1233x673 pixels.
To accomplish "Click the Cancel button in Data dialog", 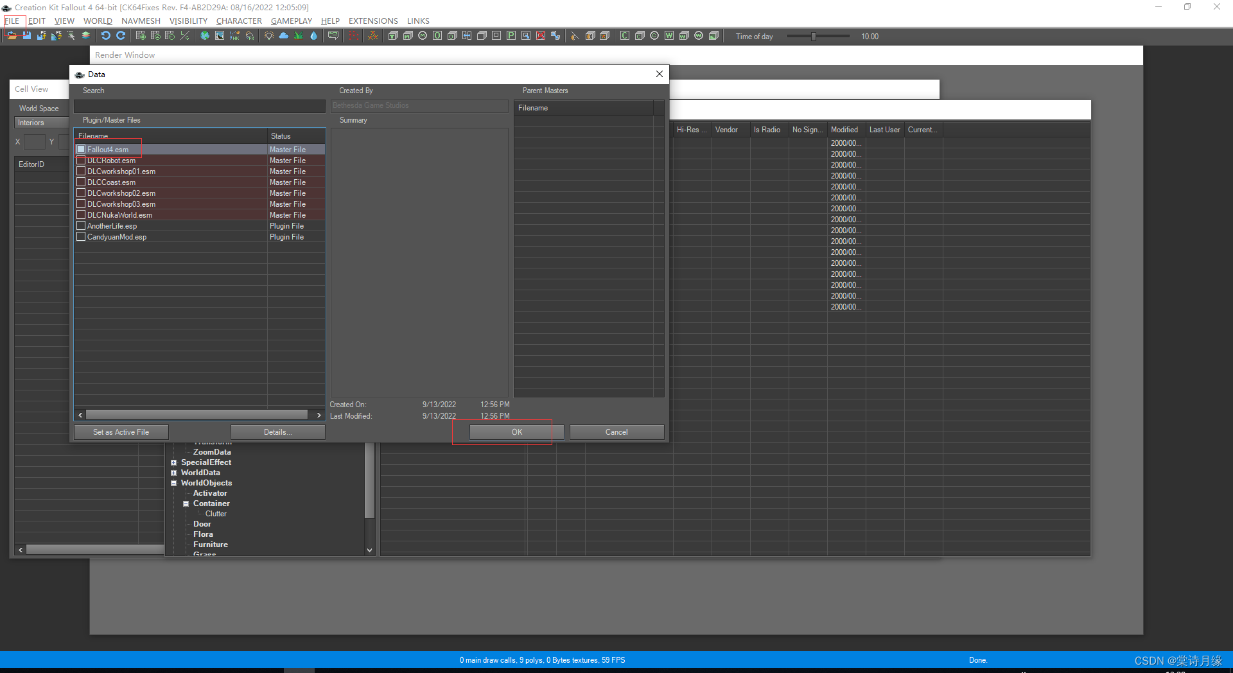I will click(x=616, y=432).
